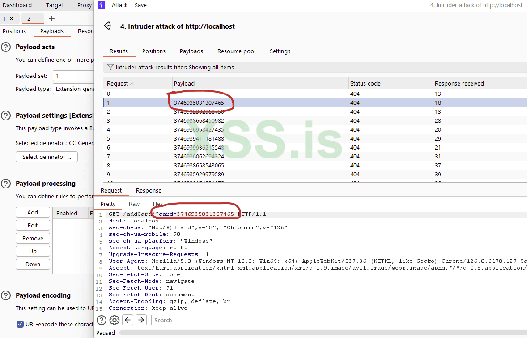Open the Response tab
Image resolution: width=527 pixels, height=338 pixels.
149,191
